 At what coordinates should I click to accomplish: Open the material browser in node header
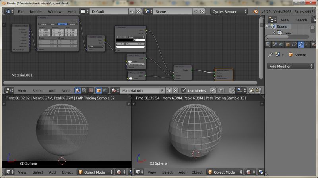115,90
